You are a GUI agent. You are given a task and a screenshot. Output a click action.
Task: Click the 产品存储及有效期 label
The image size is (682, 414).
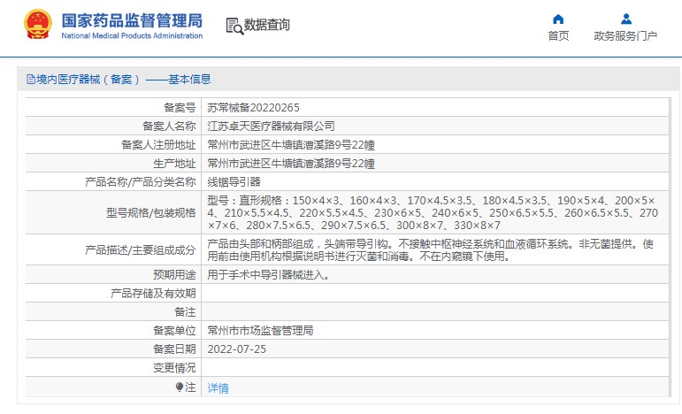(153, 294)
